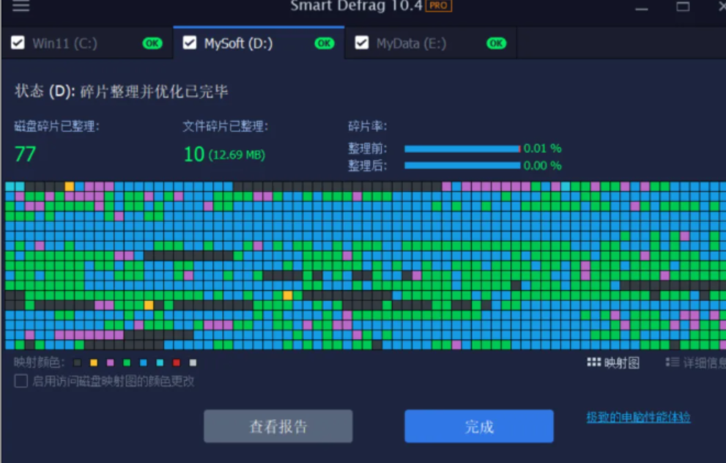Select the magenta legend color swatch
The image size is (726, 463).
pyautogui.click(x=110, y=363)
